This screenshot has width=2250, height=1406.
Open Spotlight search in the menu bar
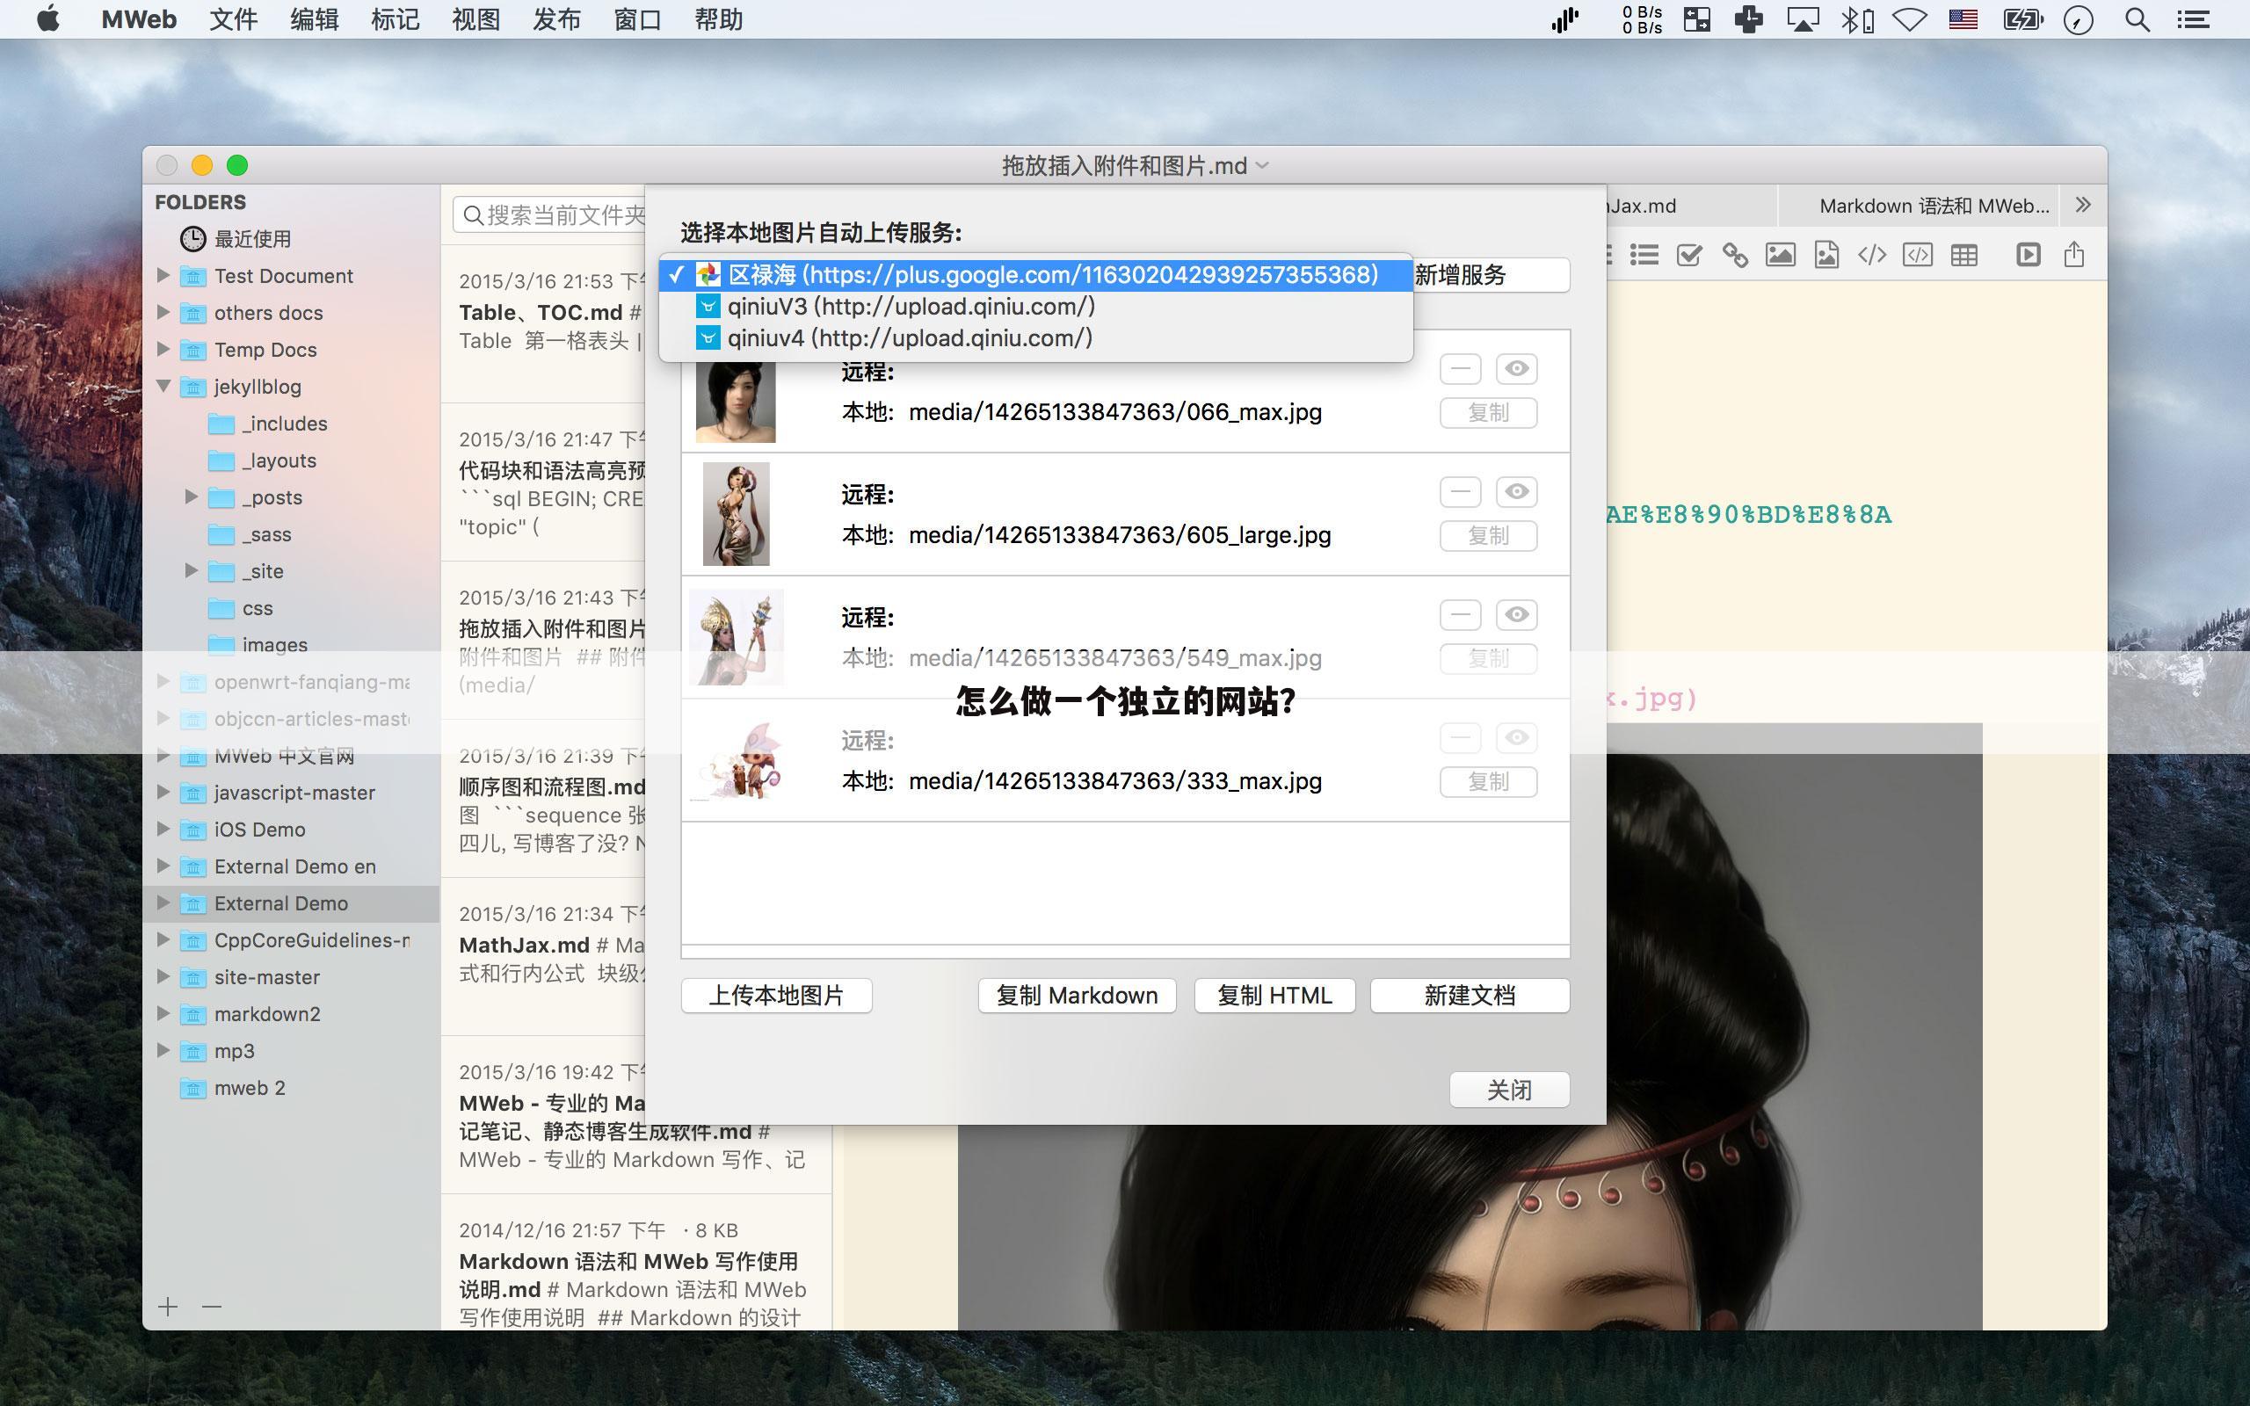coord(2137,19)
